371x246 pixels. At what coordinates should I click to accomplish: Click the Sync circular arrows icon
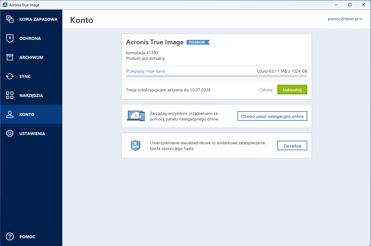click(10, 76)
